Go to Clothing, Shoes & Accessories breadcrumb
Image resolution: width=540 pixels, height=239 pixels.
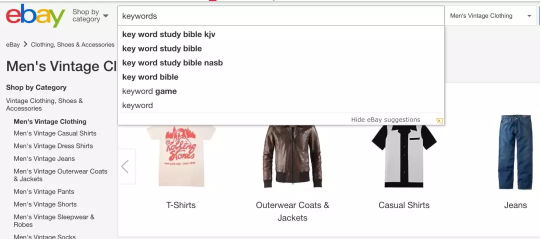tap(72, 45)
